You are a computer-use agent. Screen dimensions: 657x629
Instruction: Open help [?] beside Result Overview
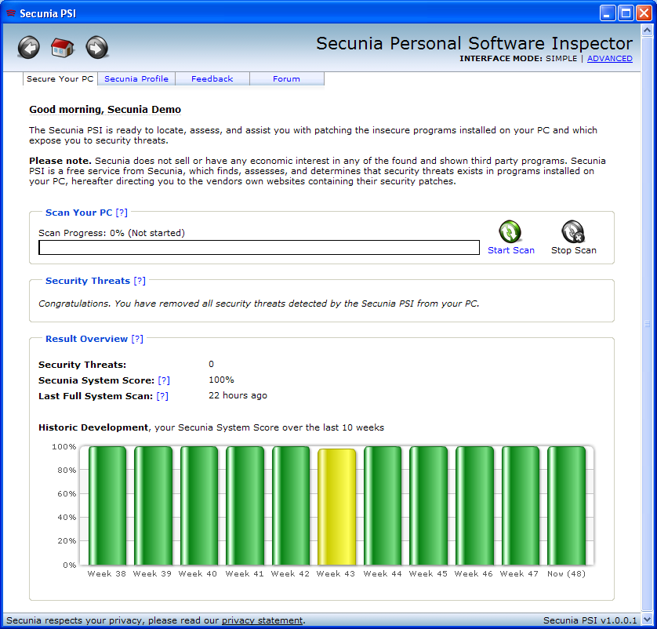click(x=137, y=339)
